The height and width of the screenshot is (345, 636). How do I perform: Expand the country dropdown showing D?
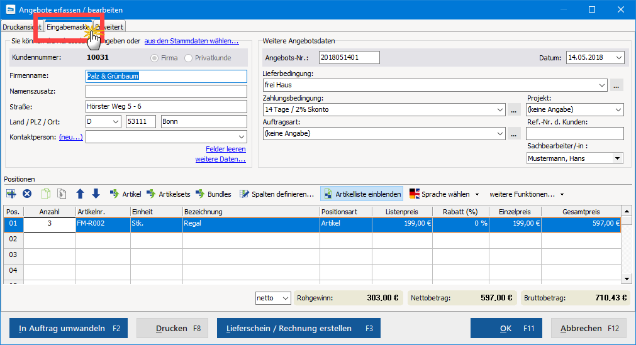pos(116,122)
